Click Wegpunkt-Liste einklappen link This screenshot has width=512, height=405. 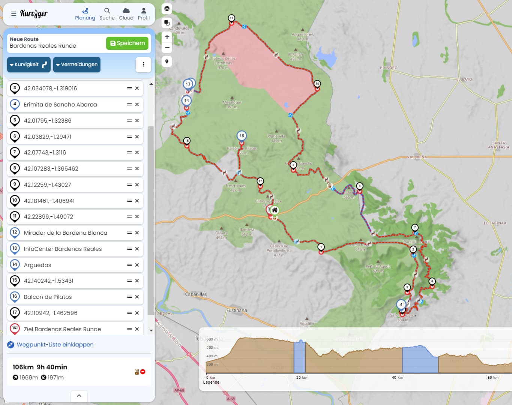tap(55, 345)
